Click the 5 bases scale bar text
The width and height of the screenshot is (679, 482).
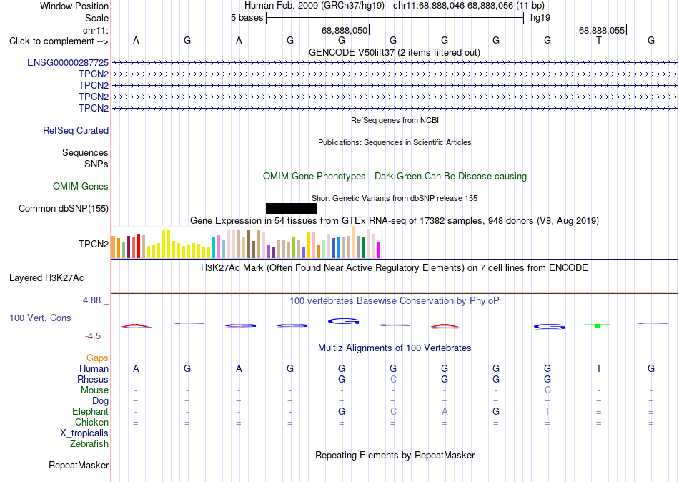coord(247,18)
